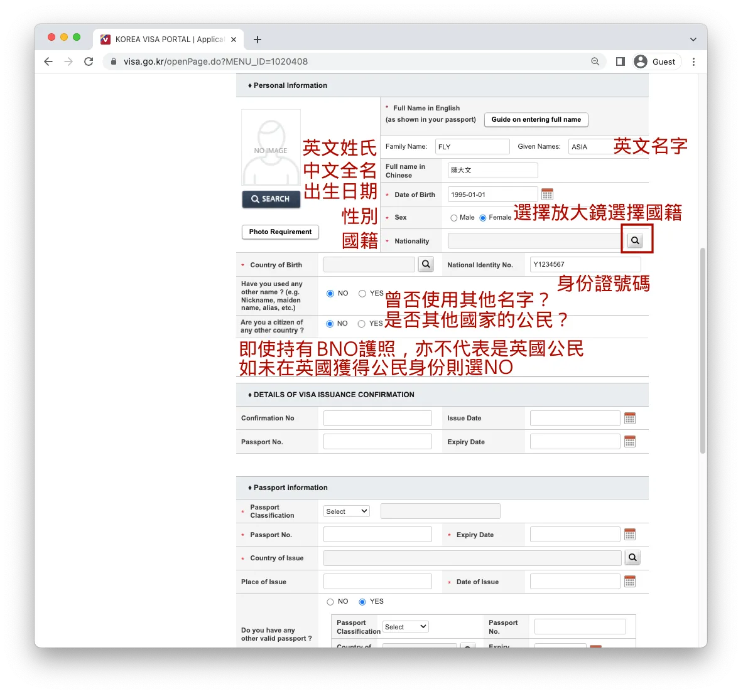Reload the visa portal page
The height and width of the screenshot is (694, 743).
89,61
